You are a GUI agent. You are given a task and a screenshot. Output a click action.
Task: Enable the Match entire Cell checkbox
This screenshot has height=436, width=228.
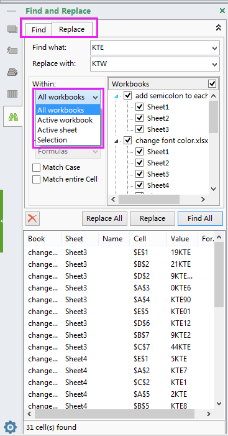click(x=37, y=179)
